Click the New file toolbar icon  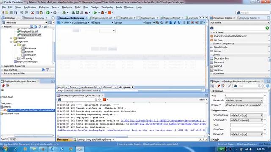click(x=3, y=13)
